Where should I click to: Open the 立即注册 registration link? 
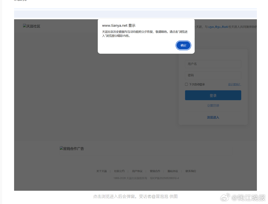213,105
